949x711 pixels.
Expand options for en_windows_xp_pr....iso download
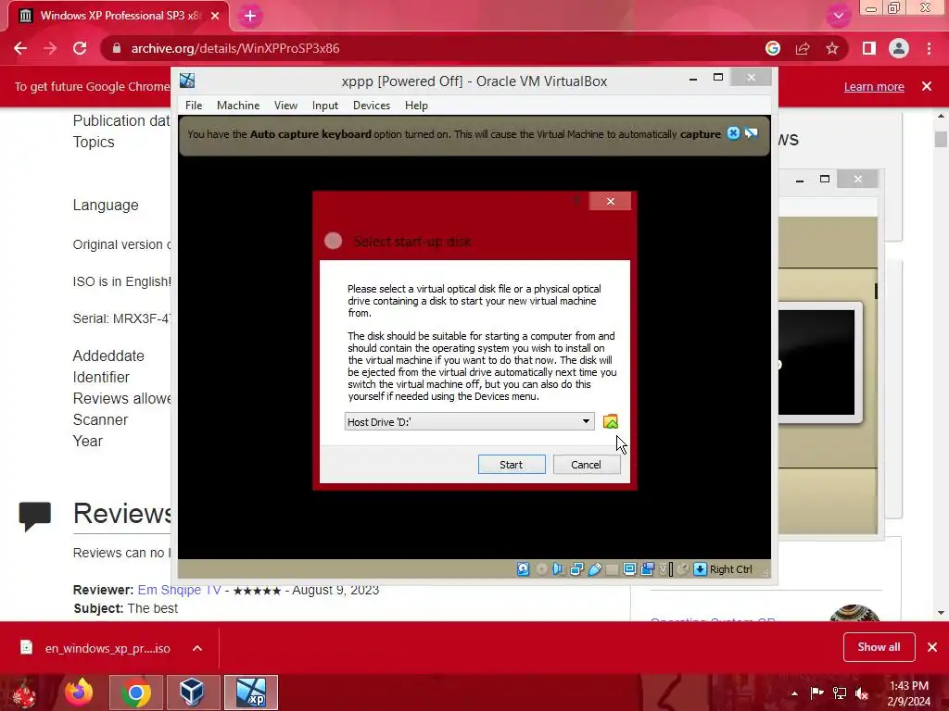tap(197, 648)
